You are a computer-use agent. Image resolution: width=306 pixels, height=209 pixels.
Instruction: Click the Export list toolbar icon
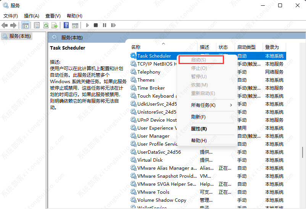pos(55,25)
